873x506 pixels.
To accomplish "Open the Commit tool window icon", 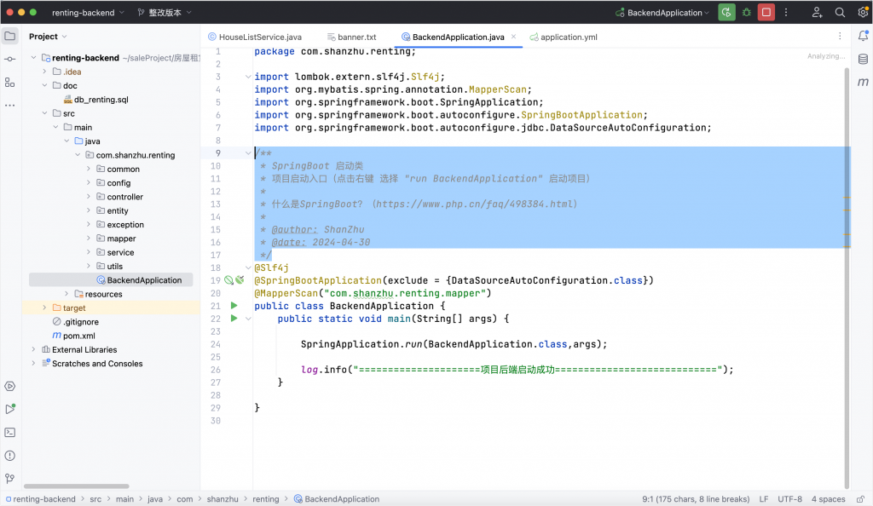I will (x=9, y=59).
